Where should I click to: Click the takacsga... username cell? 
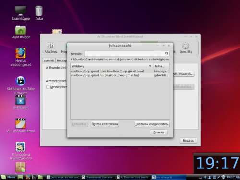coord(161,71)
